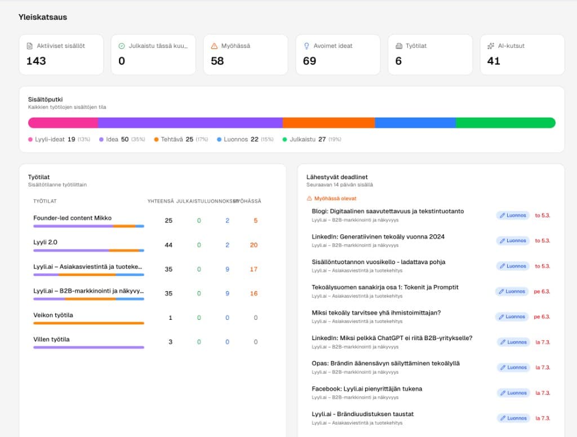The height and width of the screenshot is (437, 577).
Task: Open Tekoälysuomen sanakirja osa 1 item
Action: [431, 291]
